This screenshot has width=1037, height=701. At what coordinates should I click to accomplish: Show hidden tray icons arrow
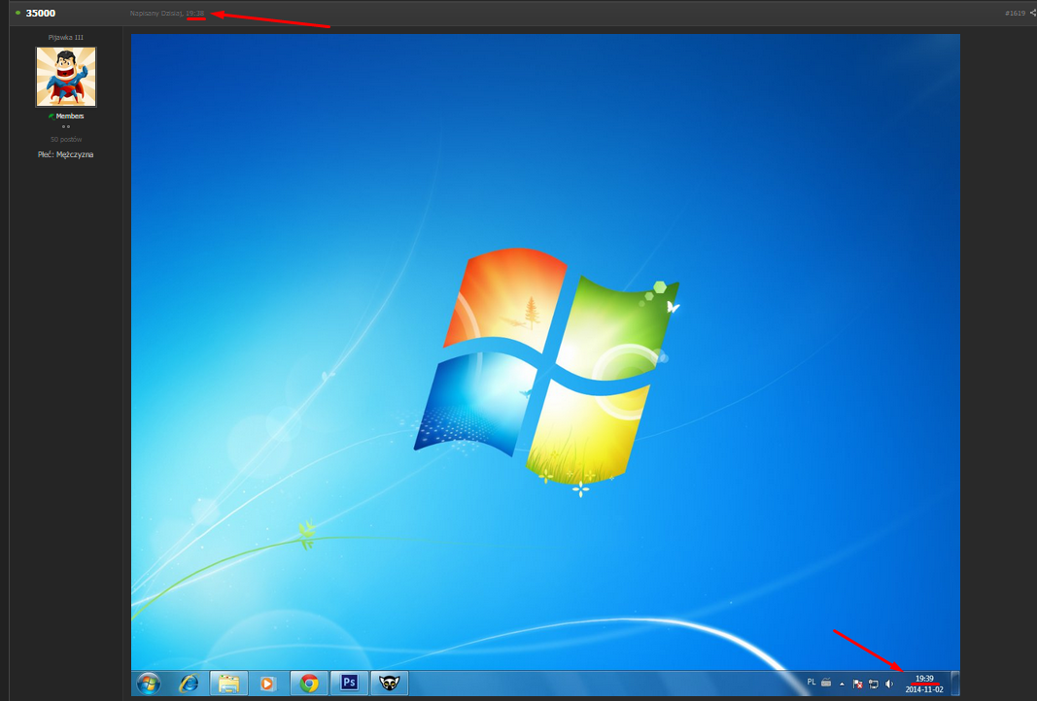(x=842, y=684)
